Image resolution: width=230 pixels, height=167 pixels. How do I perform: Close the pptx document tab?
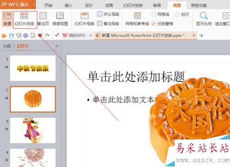click(x=194, y=35)
